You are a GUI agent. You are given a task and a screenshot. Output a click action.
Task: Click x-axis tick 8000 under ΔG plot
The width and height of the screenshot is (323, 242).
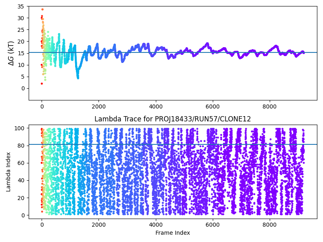[x=270, y=106]
